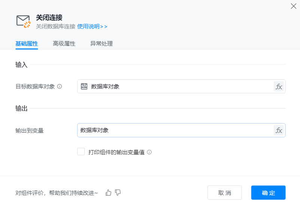Click the variable code icon in 目标数据库对象 field
Screen dimensions: 300x205
point(84,86)
